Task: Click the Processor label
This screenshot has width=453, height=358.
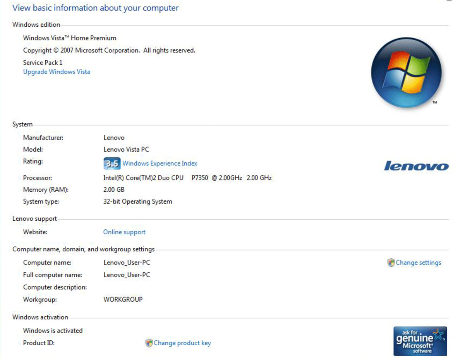Action: coord(38,178)
